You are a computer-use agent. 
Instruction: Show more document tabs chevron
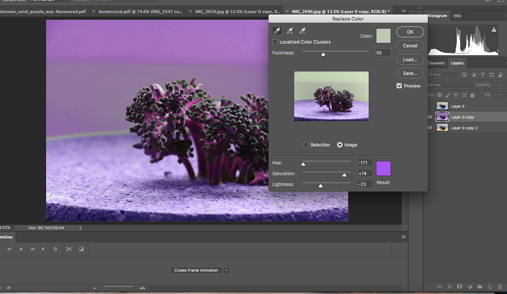point(404,11)
